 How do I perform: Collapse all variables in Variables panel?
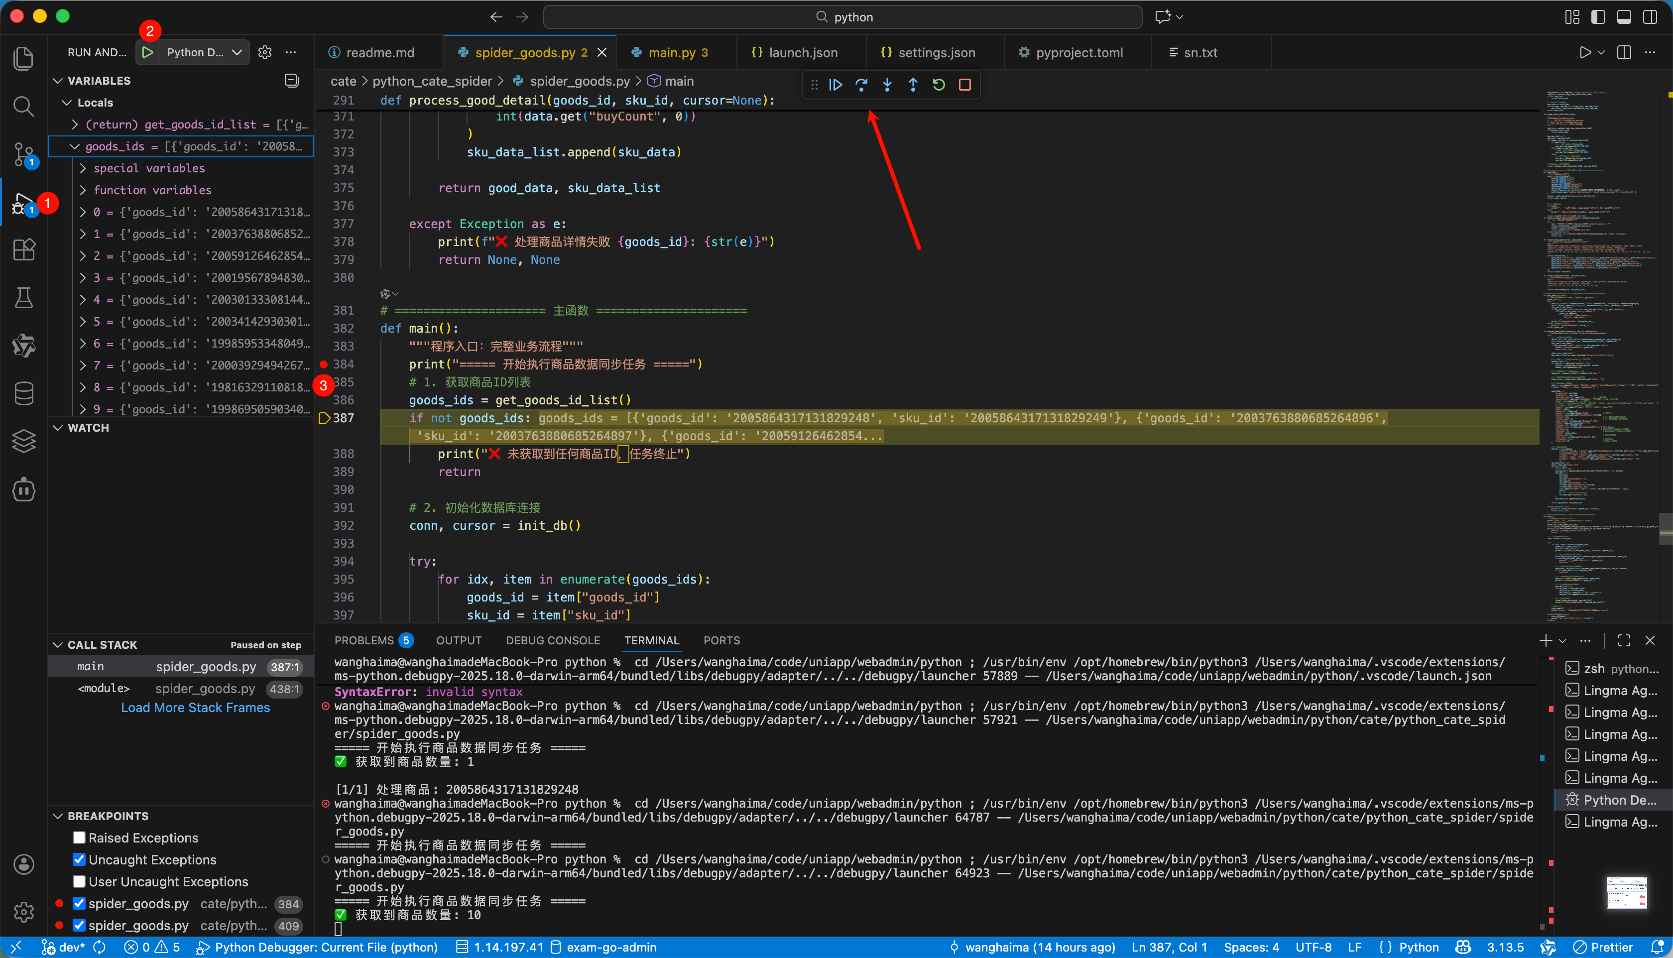(x=291, y=80)
